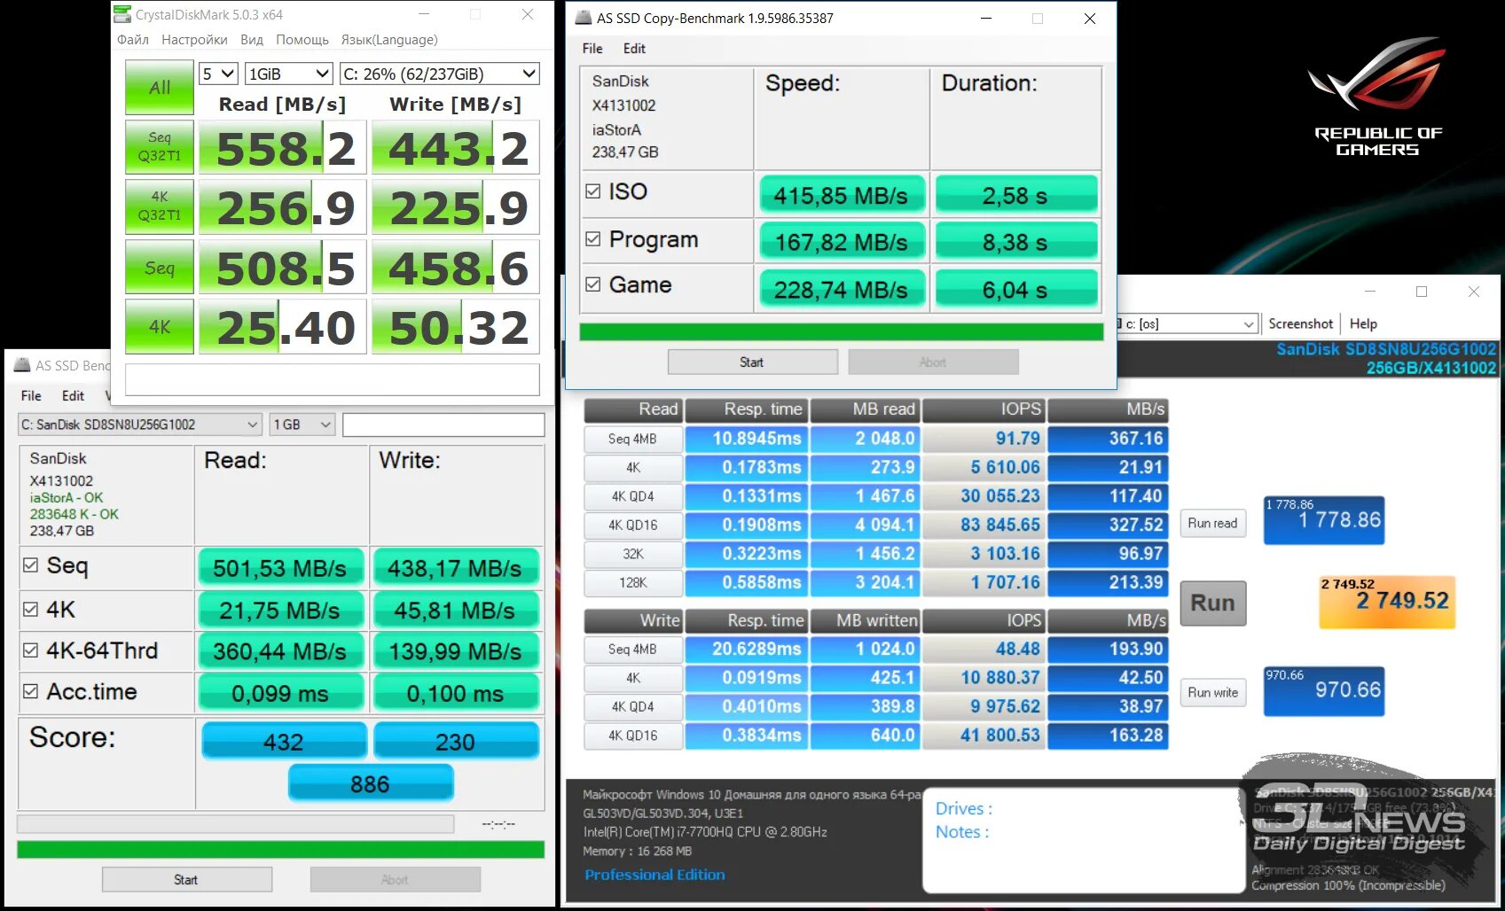Open the Help menu in Anvil benchmark
Image resolution: width=1505 pixels, height=911 pixels.
tap(1363, 323)
